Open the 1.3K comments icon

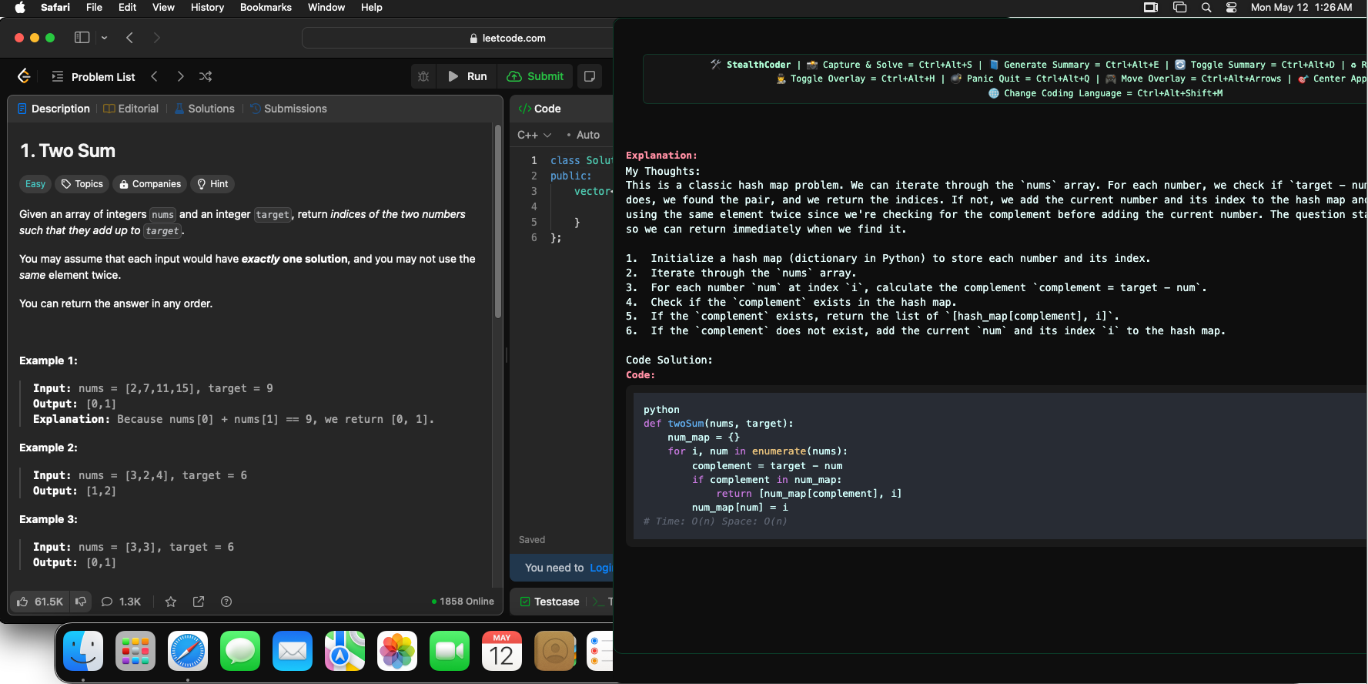121,602
